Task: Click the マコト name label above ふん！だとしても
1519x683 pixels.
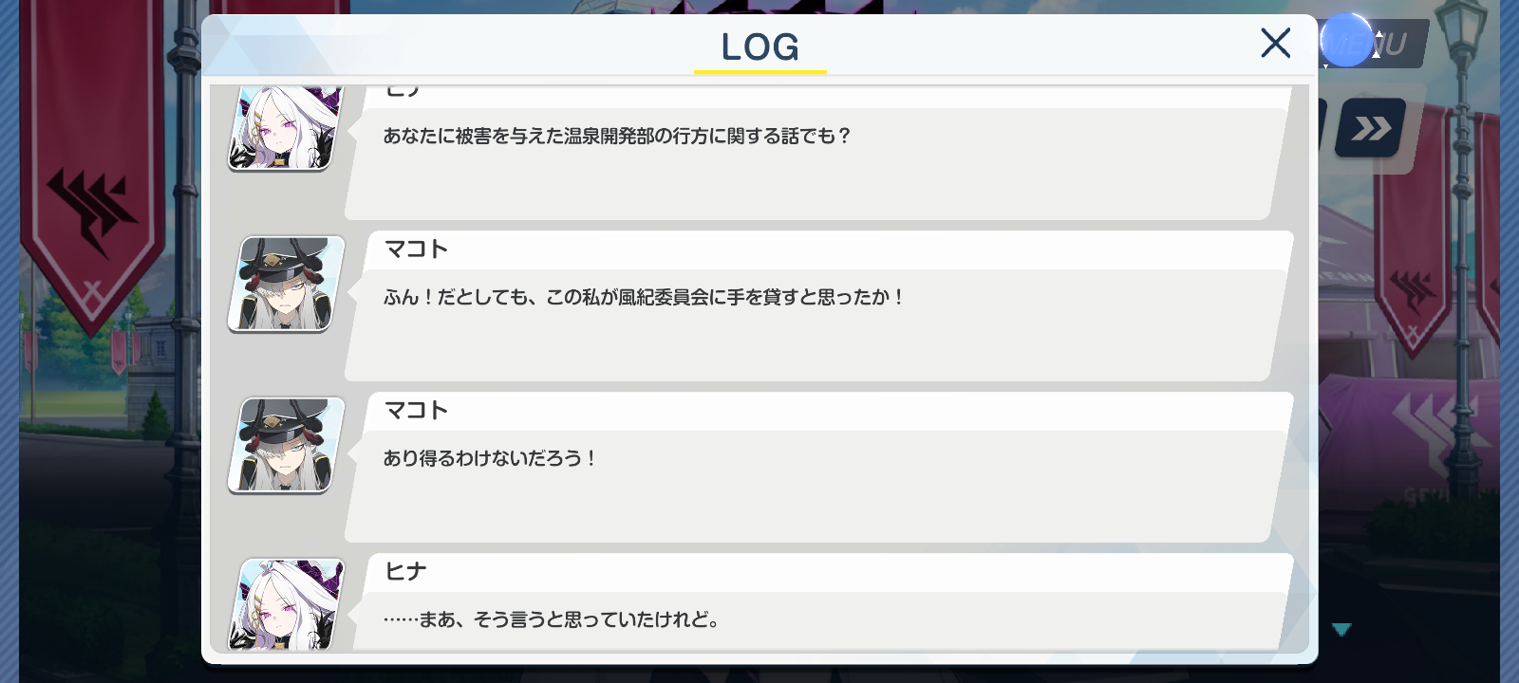Action: 416,249
